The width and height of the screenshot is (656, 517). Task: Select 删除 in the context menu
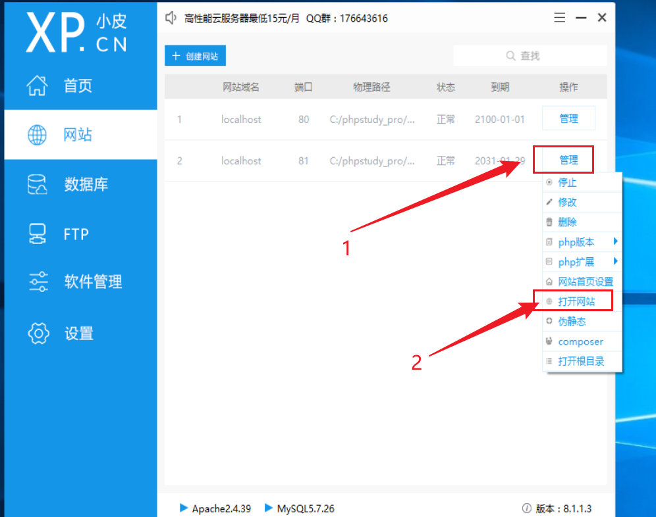(582, 222)
